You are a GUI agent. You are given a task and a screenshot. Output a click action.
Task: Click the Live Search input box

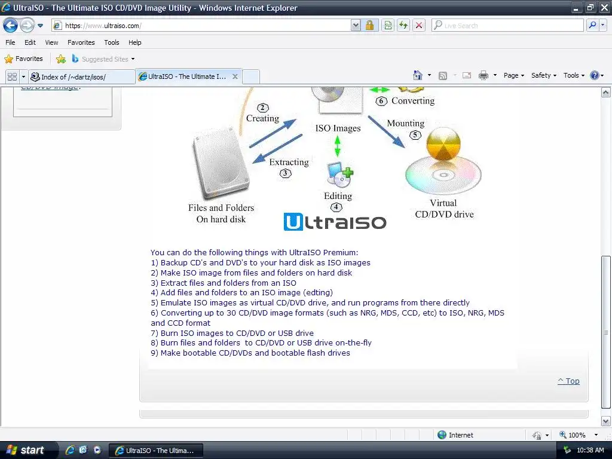tap(508, 26)
